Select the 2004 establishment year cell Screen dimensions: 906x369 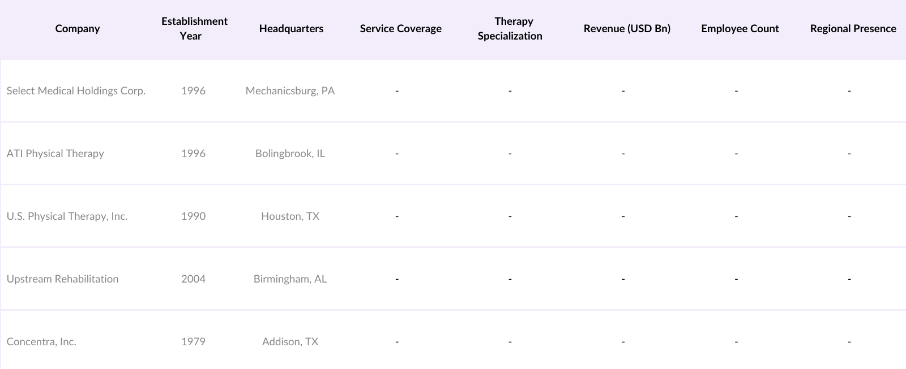click(193, 279)
